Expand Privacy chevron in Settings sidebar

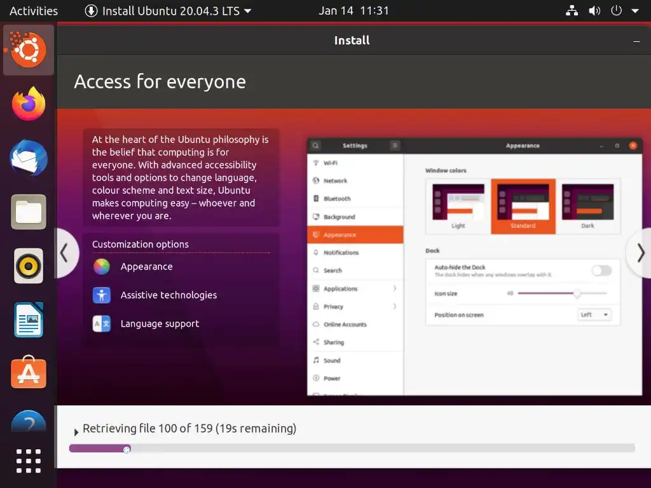(394, 306)
